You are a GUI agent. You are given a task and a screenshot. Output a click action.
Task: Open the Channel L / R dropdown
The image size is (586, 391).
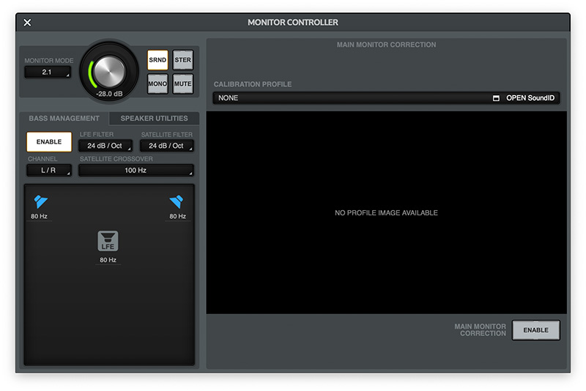pos(48,171)
